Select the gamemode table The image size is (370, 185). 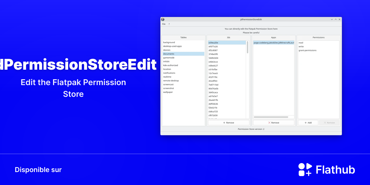coord(183,58)
